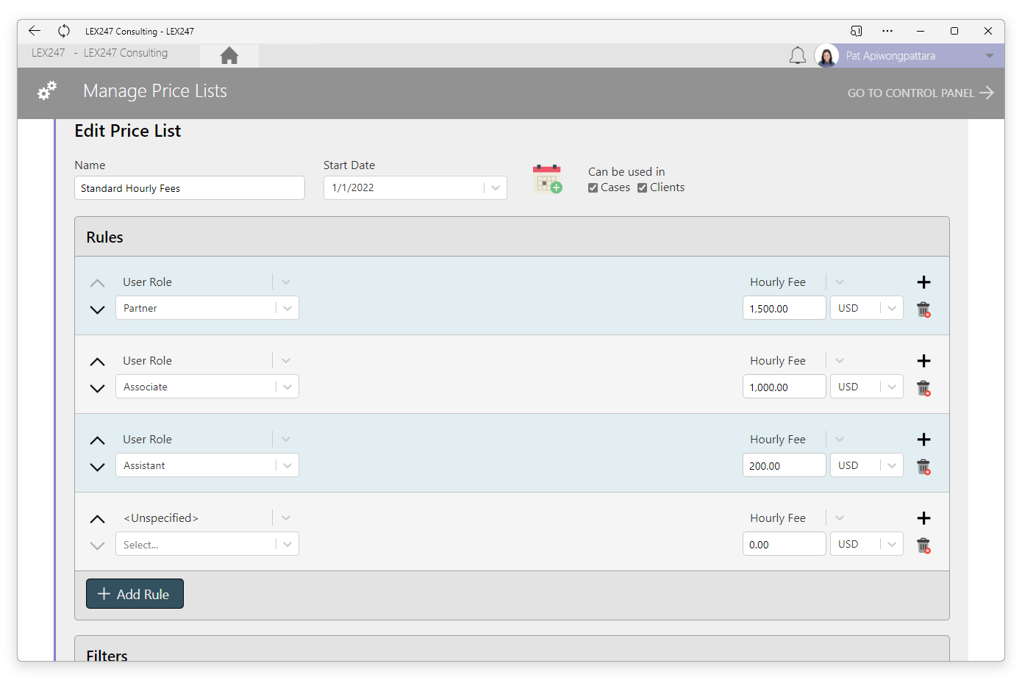This screenshot has height=680, width=1022.
Task: Open the title bar more options ellipsis
Action: click(x=887, y=31)
